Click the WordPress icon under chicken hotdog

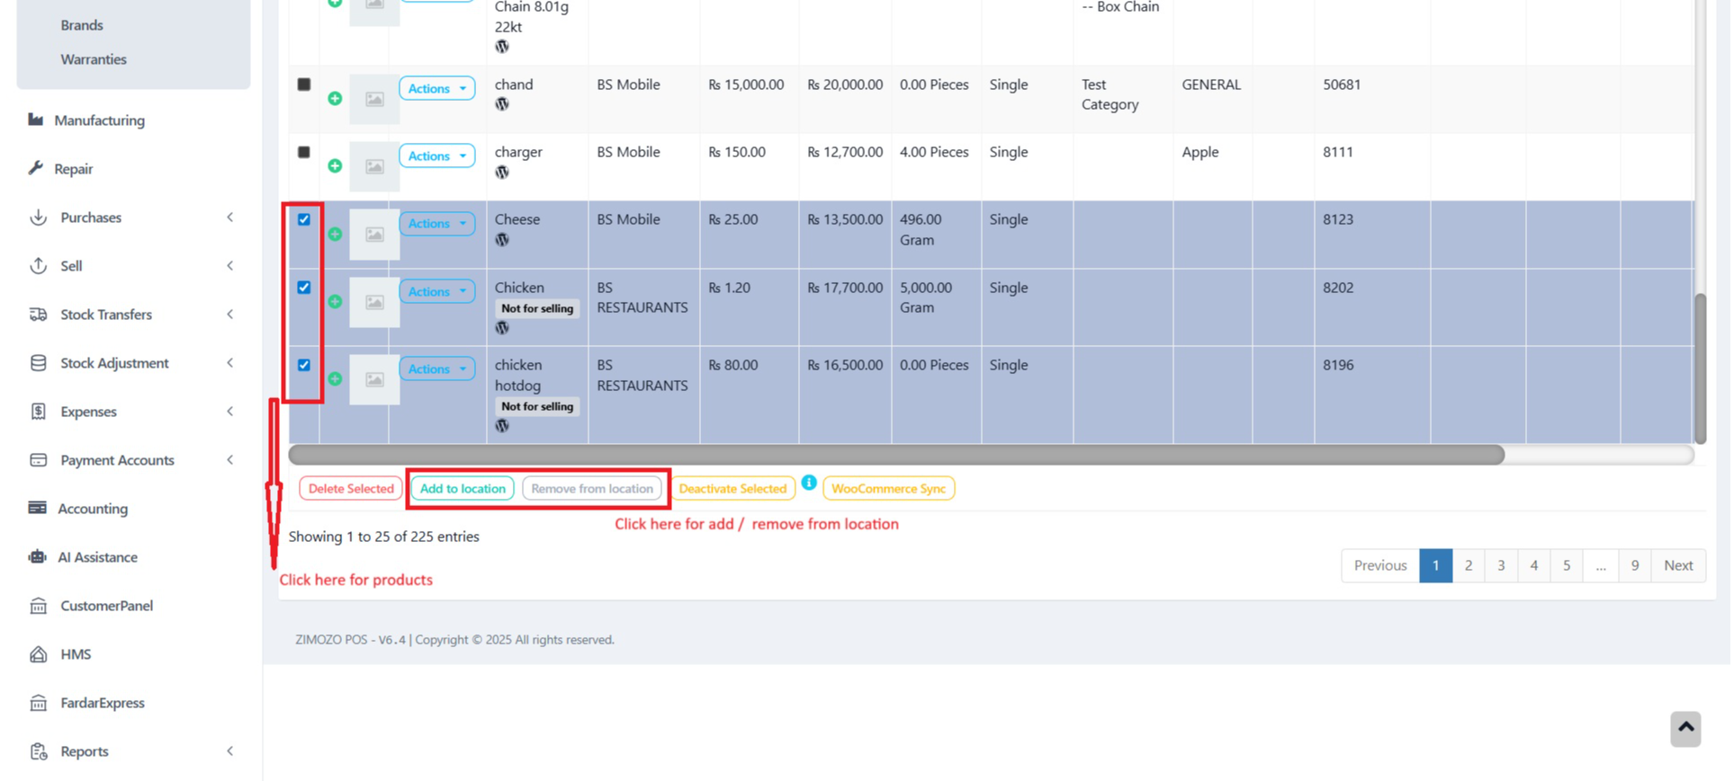pos(502,426)
